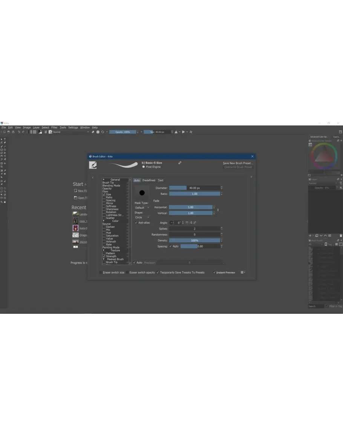
Task: Click the delete layer trash icon
Action: (x=341, y=236)
